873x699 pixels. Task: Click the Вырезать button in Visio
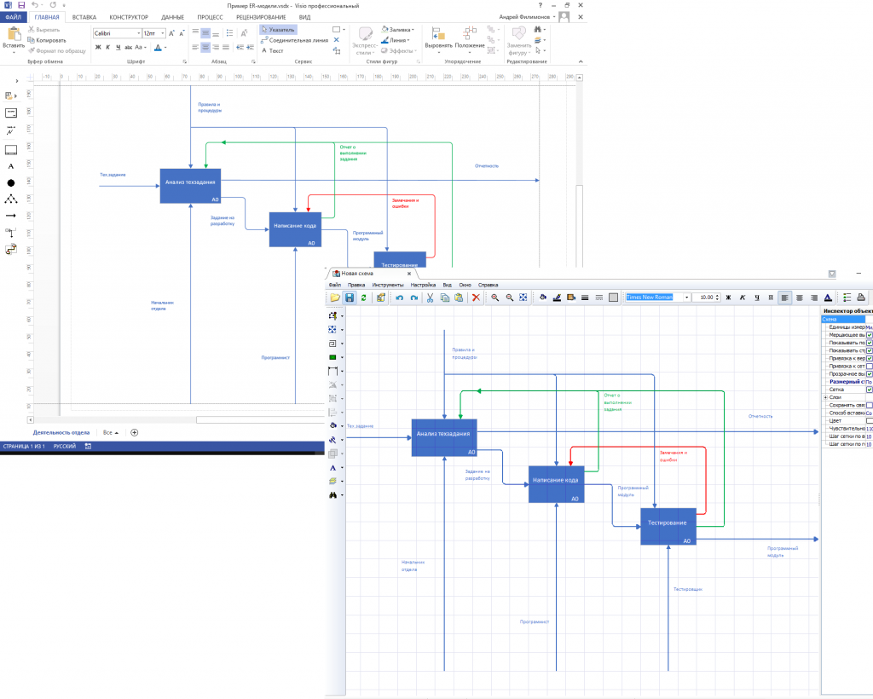coord(44,30)
